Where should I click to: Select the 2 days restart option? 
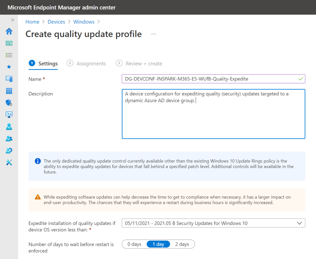[182, 244]
